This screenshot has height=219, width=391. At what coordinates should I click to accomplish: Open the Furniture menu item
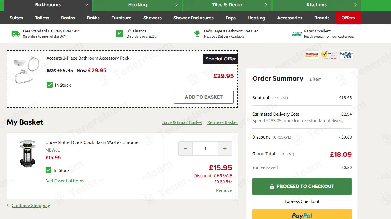[121, 18]
